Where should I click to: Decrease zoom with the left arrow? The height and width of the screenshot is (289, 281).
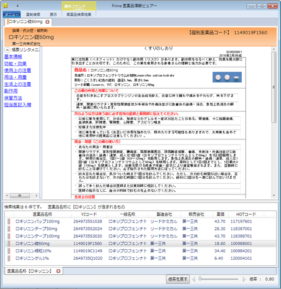click(193, 279)
